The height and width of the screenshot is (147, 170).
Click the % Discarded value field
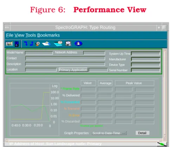[88, 122]
